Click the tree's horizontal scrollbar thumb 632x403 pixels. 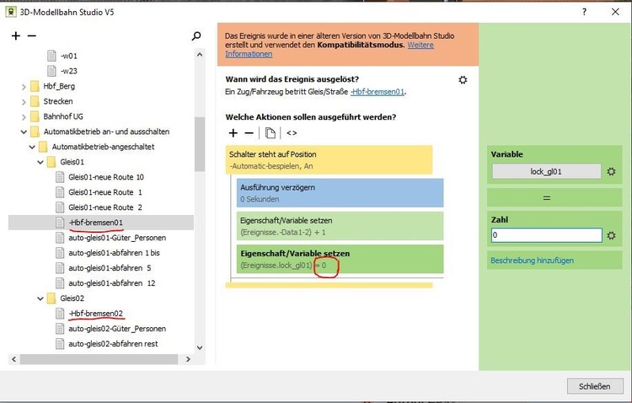coord(99,359)
